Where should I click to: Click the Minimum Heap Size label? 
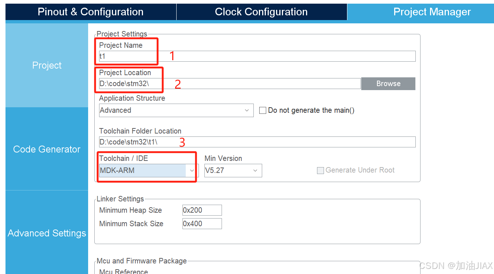coord(131,210)
